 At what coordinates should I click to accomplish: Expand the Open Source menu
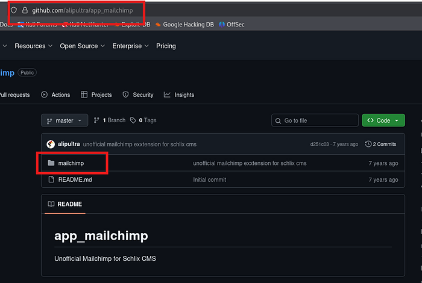(82, 46)
